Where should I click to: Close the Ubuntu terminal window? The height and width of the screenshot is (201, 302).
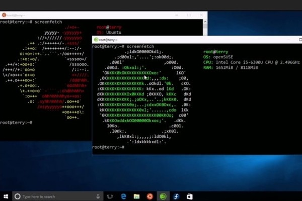click(201, 15)
